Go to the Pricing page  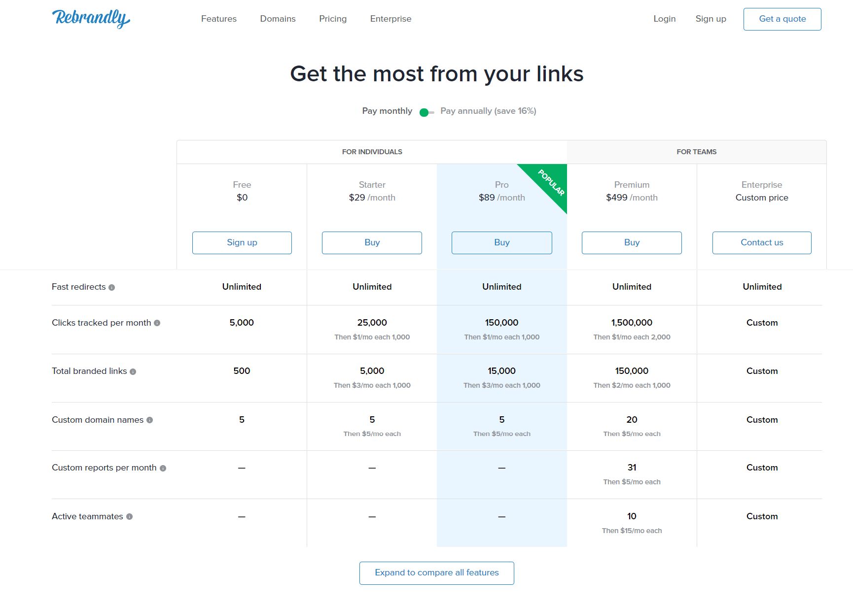[x=332, y=19]
